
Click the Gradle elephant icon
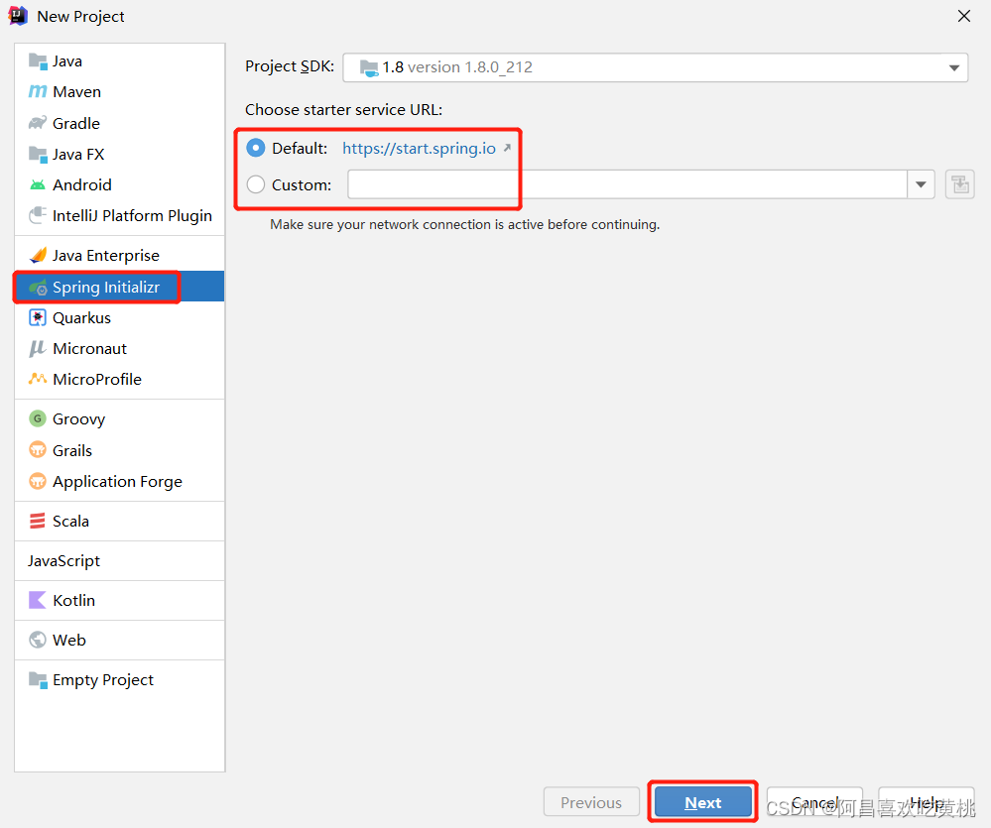(x=38, y=123)
